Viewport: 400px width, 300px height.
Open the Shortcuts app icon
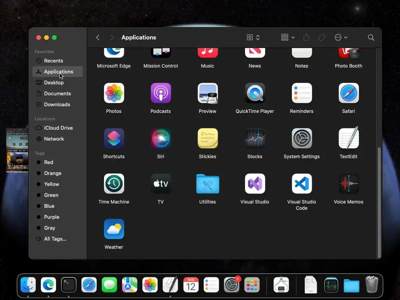point(114,138)
